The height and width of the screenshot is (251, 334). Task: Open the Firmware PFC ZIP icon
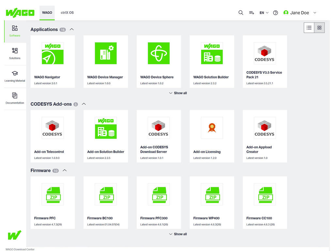[53, 194]
